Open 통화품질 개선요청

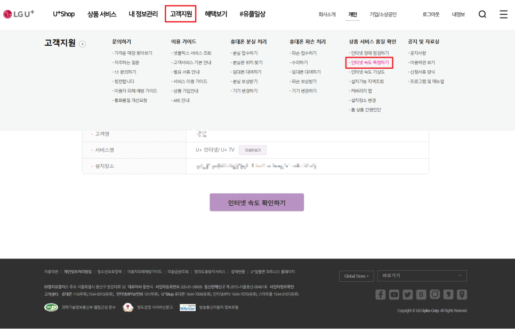pyautogui.click(x=130, y=100)
